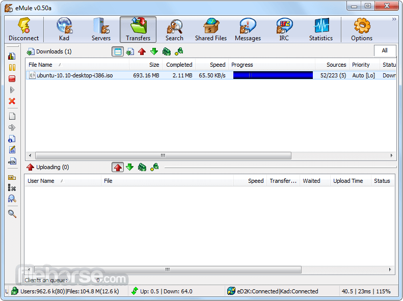Toggle uploading red arrow view button
403x301 pixels.
pyautogui.click(x=118, y=168)
